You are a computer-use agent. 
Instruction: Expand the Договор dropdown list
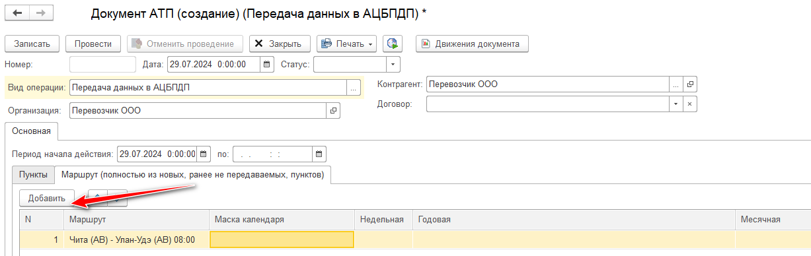pyautogui.click(x=676, y=104)
